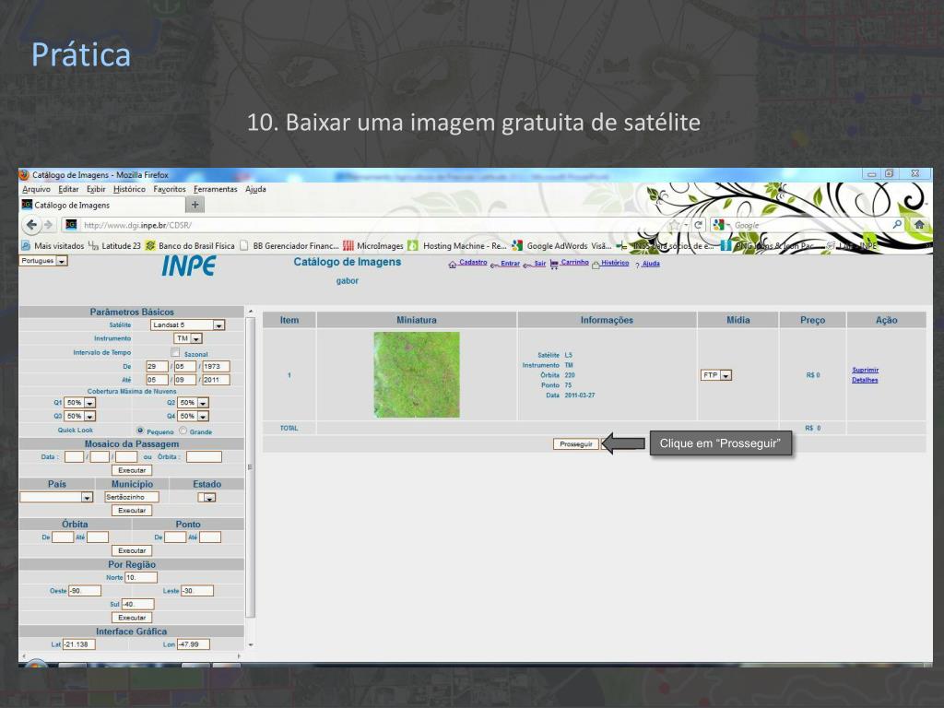Open Ferramentas menu
Screen dimensions: 944x708
pyautogui.click(x=215, y=189)
